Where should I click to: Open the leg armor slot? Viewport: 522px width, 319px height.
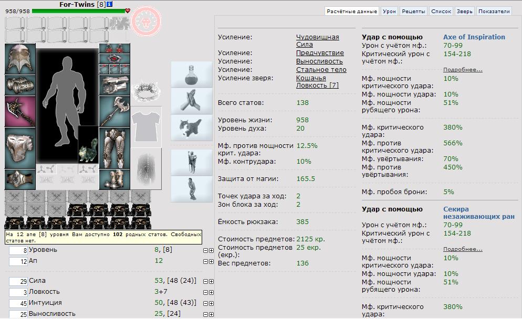(114, 148)
